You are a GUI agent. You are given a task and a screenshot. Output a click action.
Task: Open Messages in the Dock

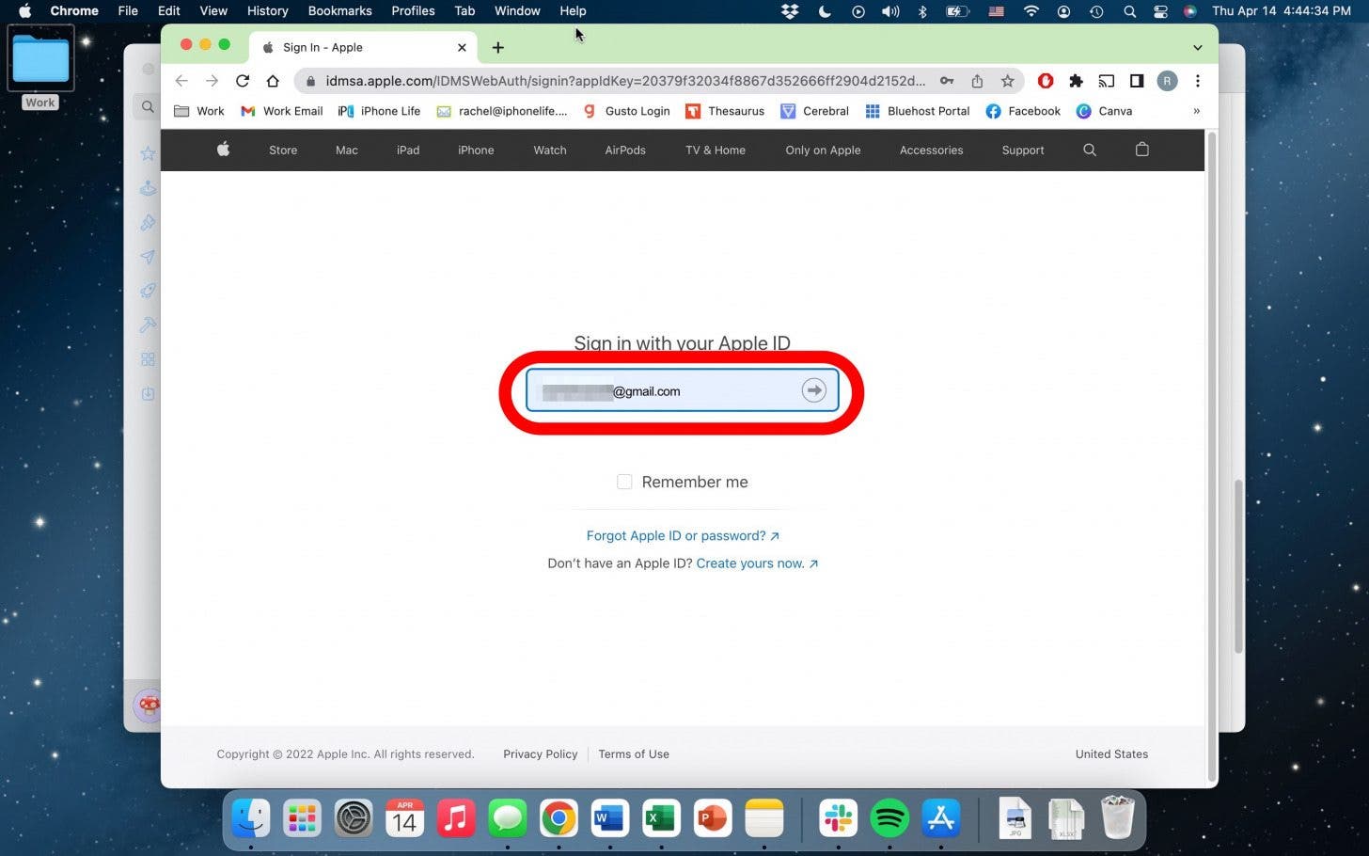click(508, 818)
